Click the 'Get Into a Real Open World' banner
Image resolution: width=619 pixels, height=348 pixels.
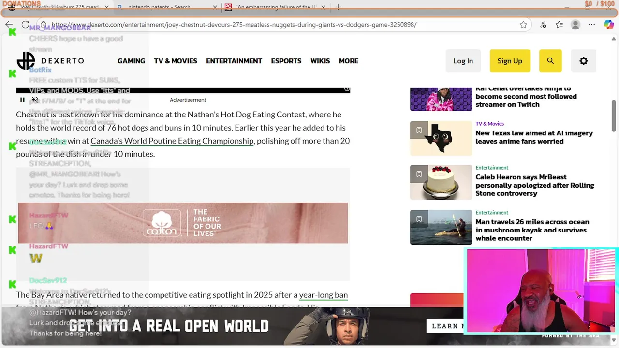(x=232, y=326)
